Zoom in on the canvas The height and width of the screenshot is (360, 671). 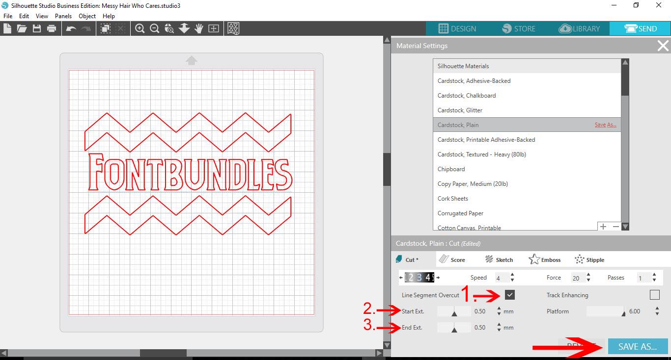tap(140, 28)
